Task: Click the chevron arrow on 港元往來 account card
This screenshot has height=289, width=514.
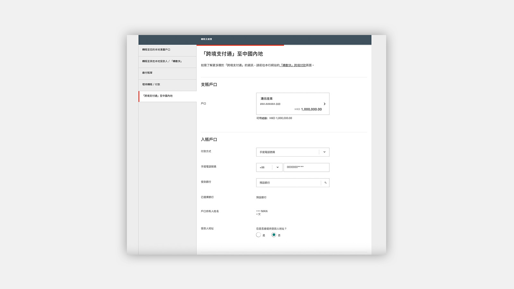Action: click(324, 104)
